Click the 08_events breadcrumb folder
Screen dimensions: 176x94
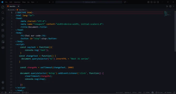pos(11,10)
